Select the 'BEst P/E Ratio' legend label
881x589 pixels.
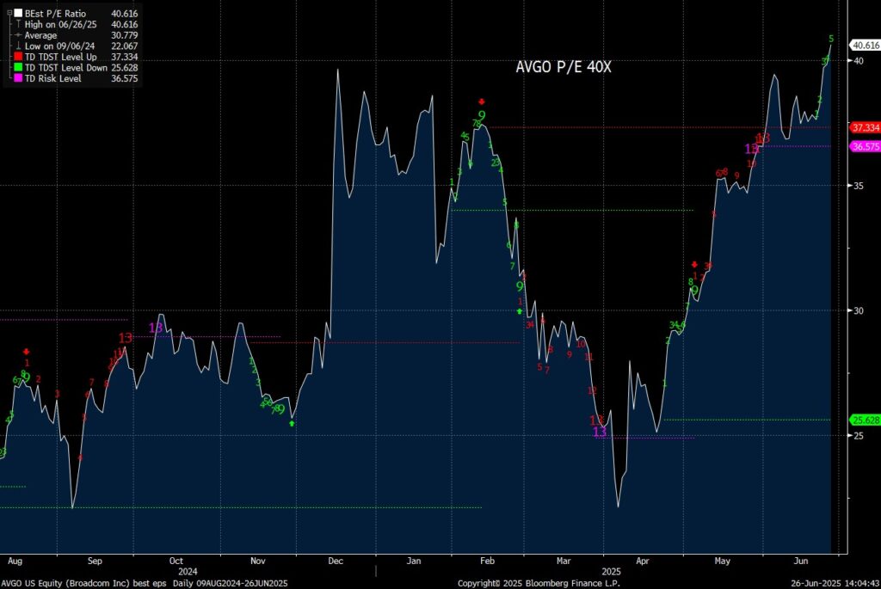tap(55, 14)
